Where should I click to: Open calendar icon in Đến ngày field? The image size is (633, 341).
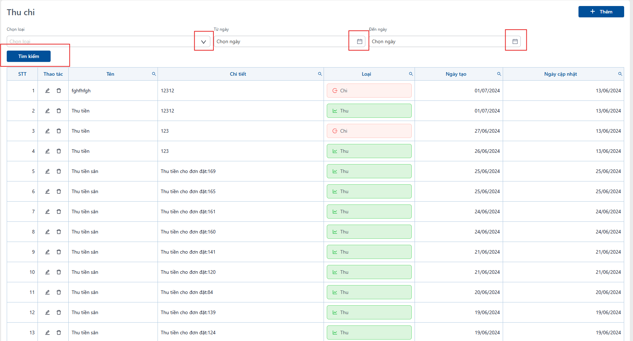[515, 41]
